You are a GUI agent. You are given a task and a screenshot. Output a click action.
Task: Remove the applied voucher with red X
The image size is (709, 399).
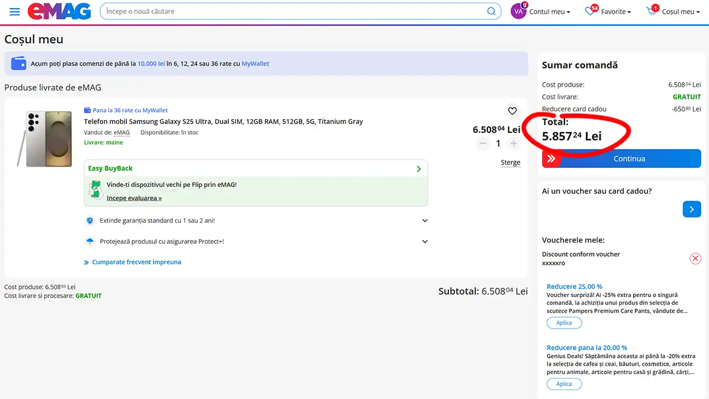695,259
